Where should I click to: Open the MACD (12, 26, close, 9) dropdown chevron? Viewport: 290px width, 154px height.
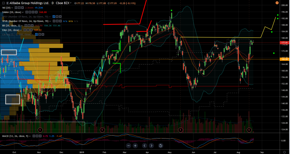30,136
